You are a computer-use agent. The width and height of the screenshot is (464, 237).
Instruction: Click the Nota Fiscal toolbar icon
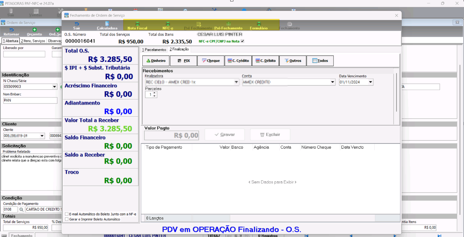137,26
